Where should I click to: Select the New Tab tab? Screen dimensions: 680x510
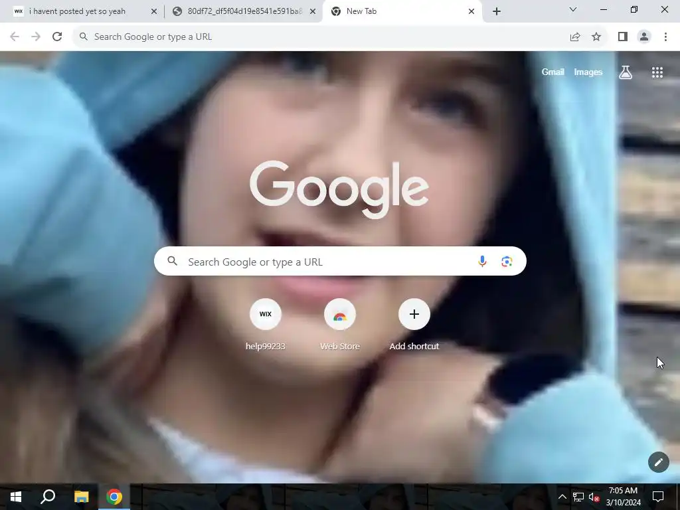tap(402, 11)
